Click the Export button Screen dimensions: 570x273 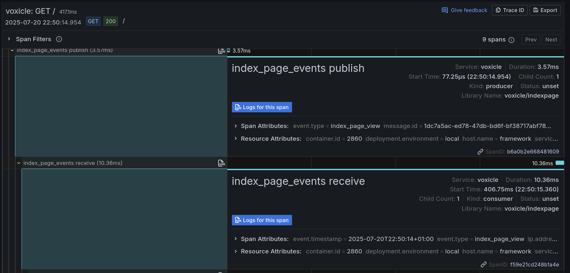pos(545,10)
